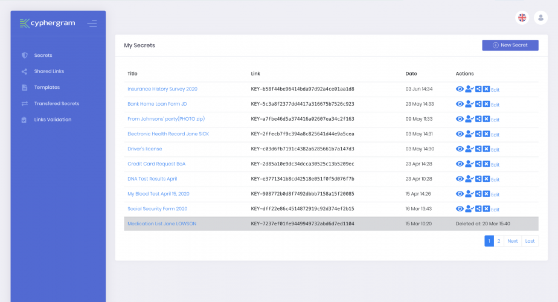Transfer DNA Test Results April user icon

click(x=469, y=179)
